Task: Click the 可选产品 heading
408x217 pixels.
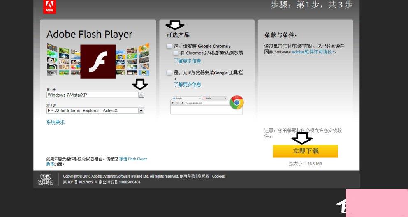Action: [x=178, y=35]
